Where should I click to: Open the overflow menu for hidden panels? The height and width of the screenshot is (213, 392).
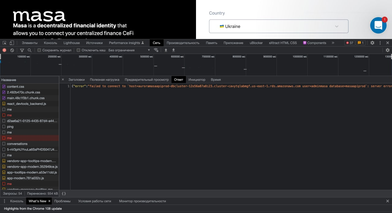333,43
